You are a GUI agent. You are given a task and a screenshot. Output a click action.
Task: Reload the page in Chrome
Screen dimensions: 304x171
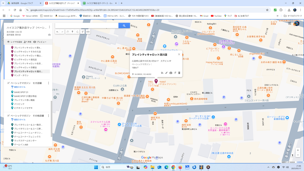[x=15, y=10]
